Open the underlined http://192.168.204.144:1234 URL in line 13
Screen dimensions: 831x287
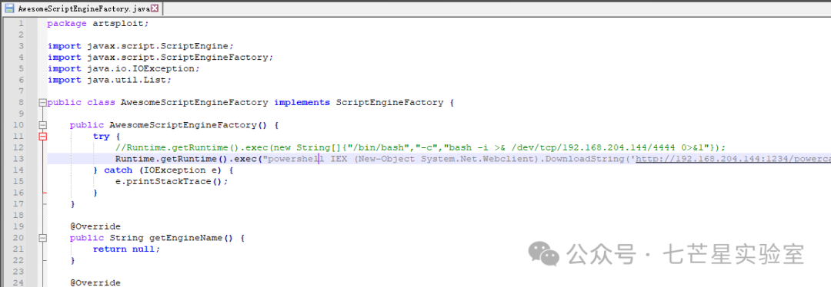(733, 159)
